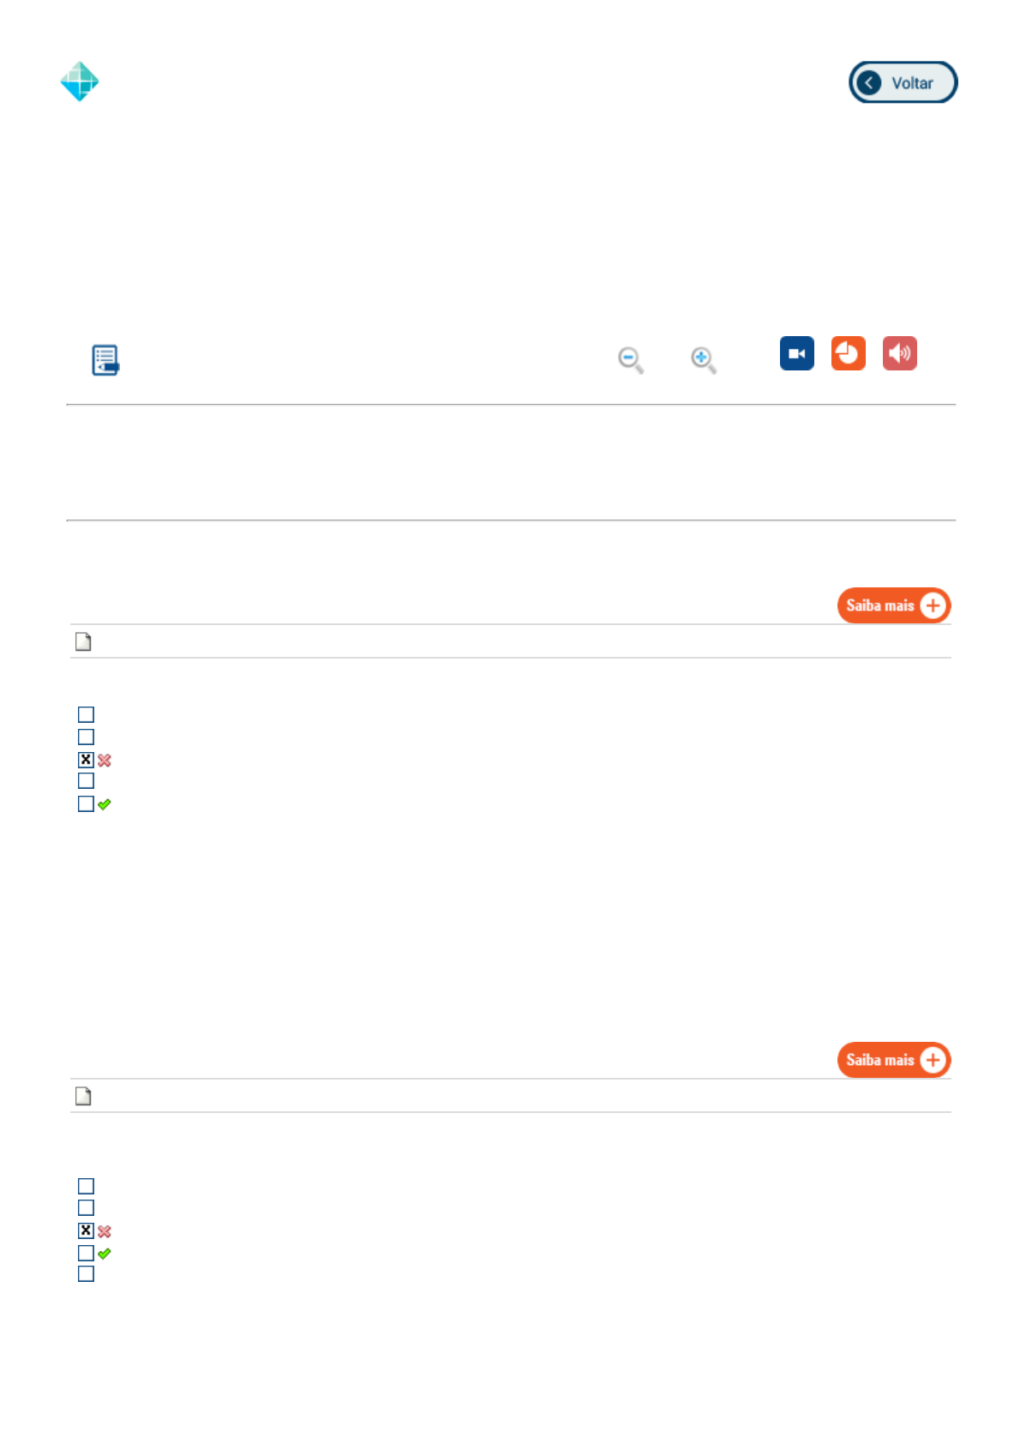Open the blue video camera icon
This screenshot has height=1444, width=1020.
(x=796, y=353)
